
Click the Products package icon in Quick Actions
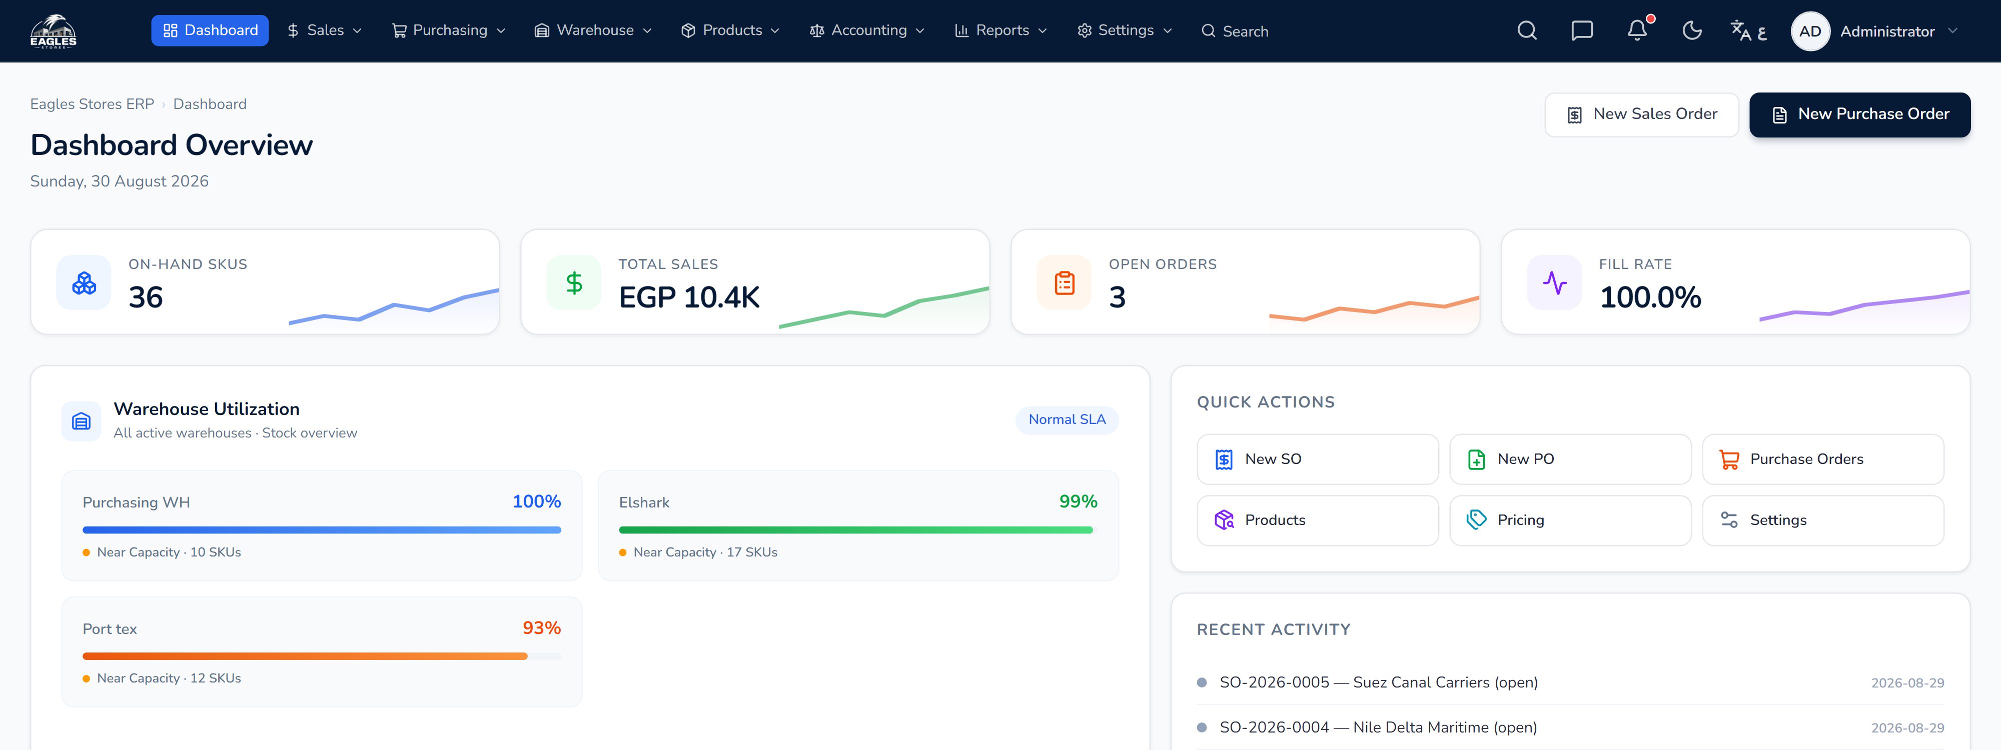[x=1224, y=520]
